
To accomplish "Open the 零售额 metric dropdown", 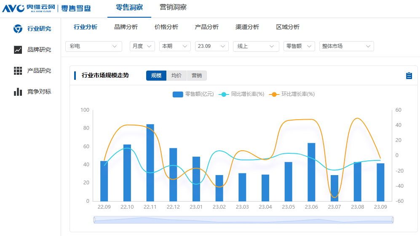I will pyautogui.click(x=299, y=46).
